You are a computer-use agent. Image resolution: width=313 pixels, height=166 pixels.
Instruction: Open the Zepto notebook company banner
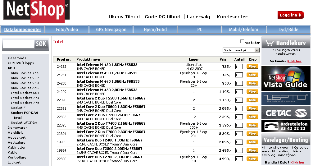click(x=286, y=99)
